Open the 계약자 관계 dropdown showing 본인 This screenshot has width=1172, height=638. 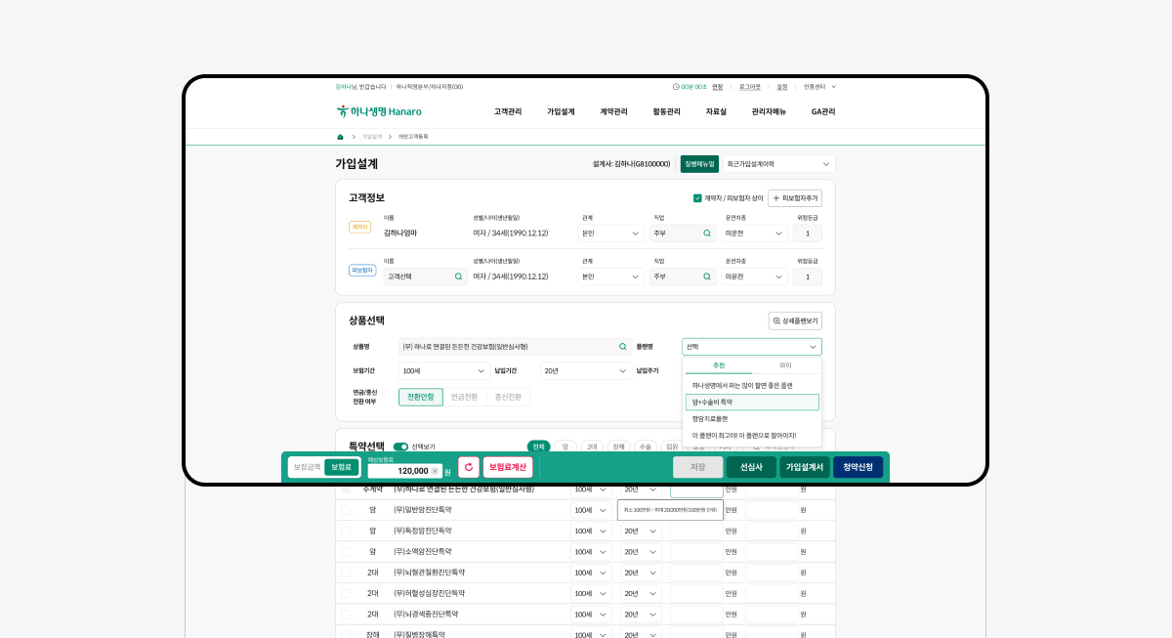pyautogui.click(x=610, y=234)
